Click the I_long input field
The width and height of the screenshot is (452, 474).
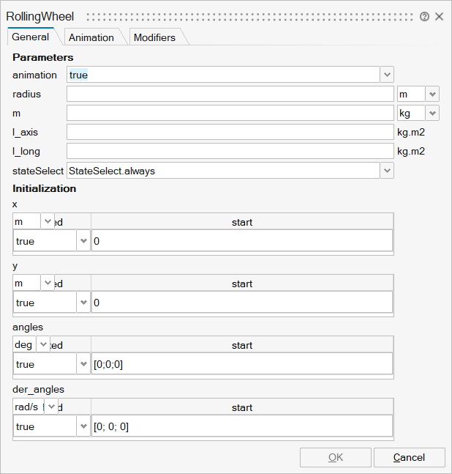230,151
